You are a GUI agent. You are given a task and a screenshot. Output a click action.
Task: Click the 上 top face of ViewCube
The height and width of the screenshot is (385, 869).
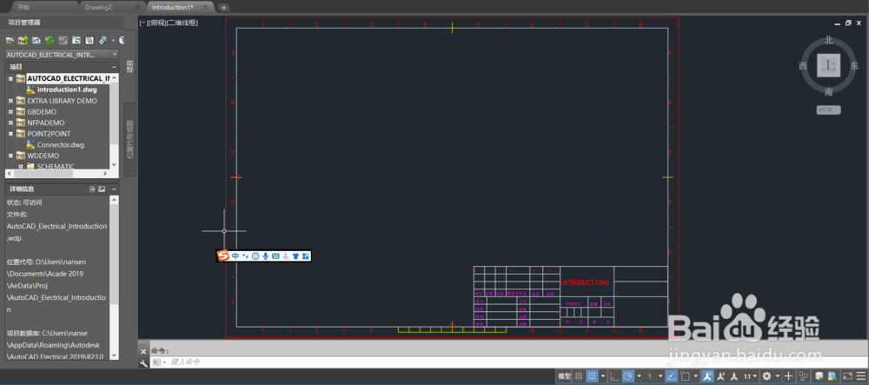click(828, 65)
